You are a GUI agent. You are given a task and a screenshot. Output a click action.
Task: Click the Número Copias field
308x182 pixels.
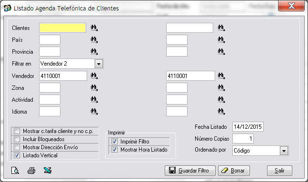[243, 139]
